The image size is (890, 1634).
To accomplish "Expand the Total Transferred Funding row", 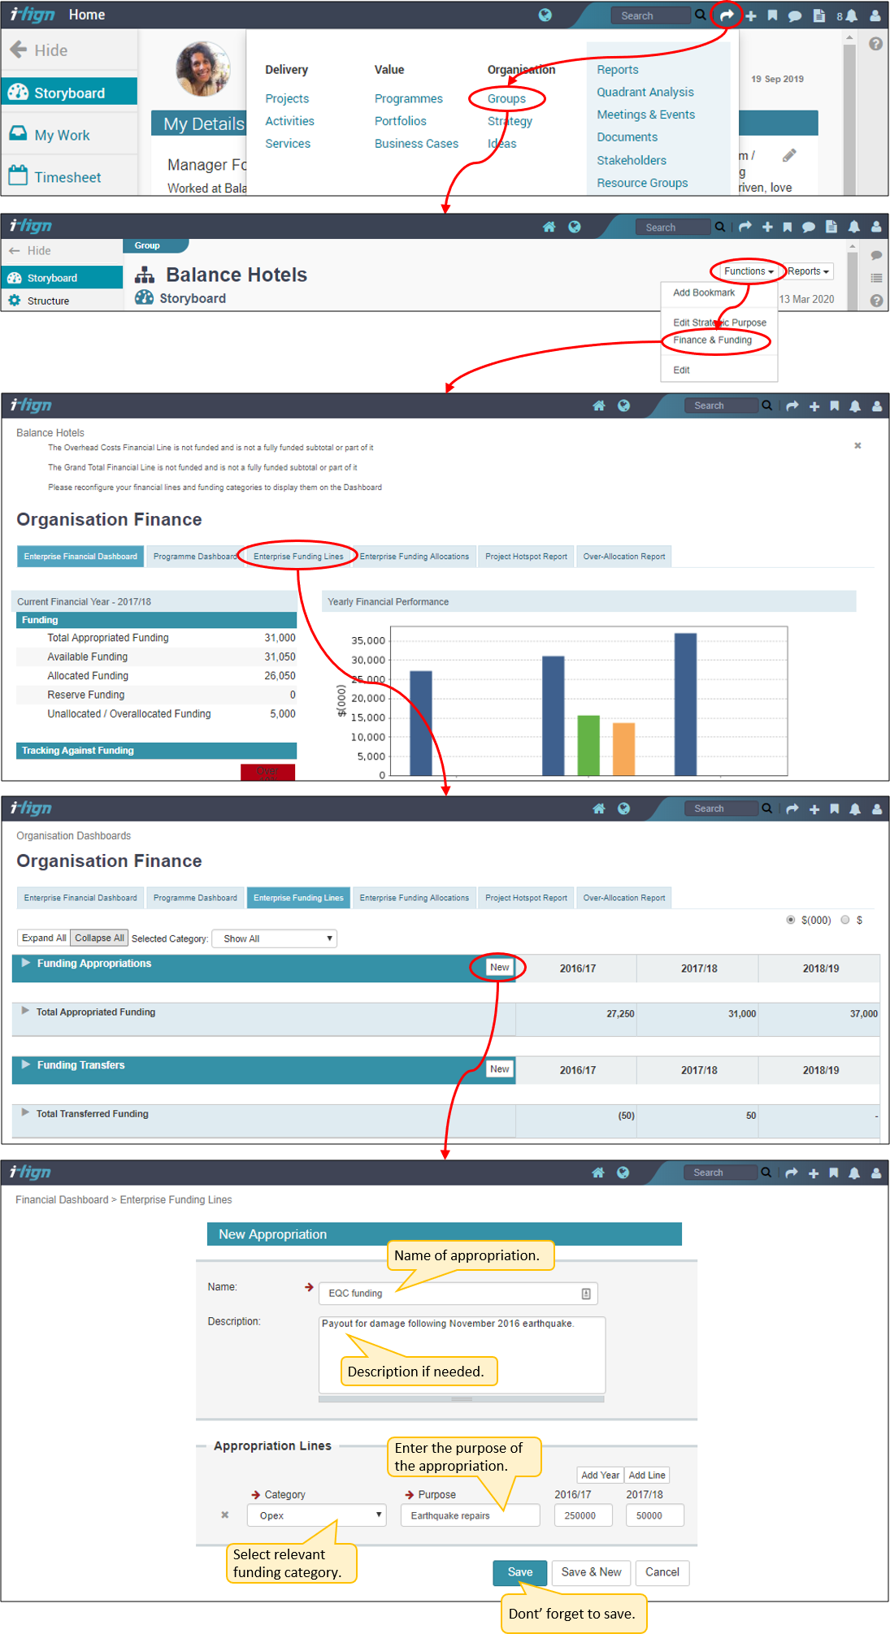I will 25,1112.
